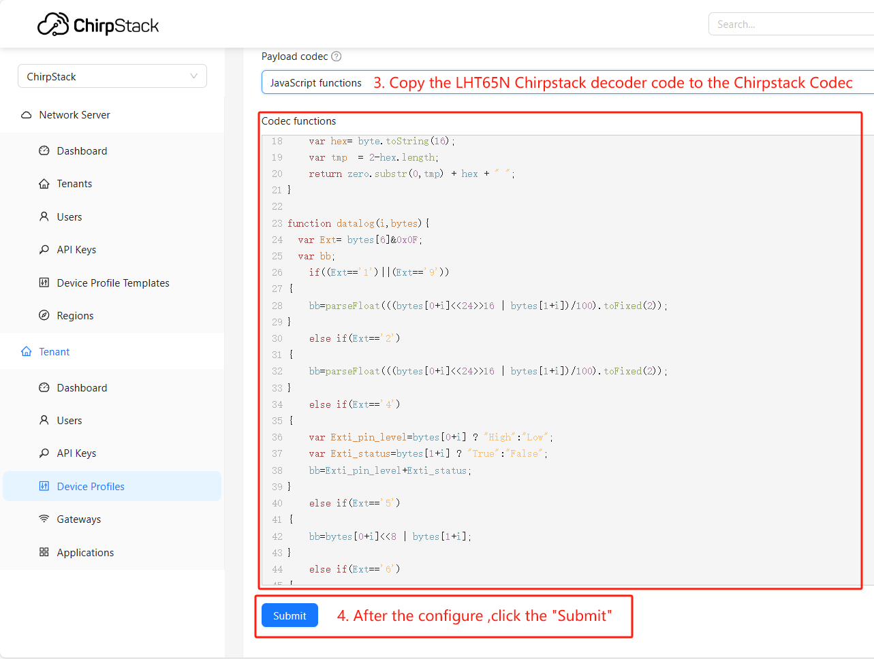This screenshot has height=659, width=874.
Task: Open the ChirpStack tenant selector dropdown
Action: click(x=112, y=76)
